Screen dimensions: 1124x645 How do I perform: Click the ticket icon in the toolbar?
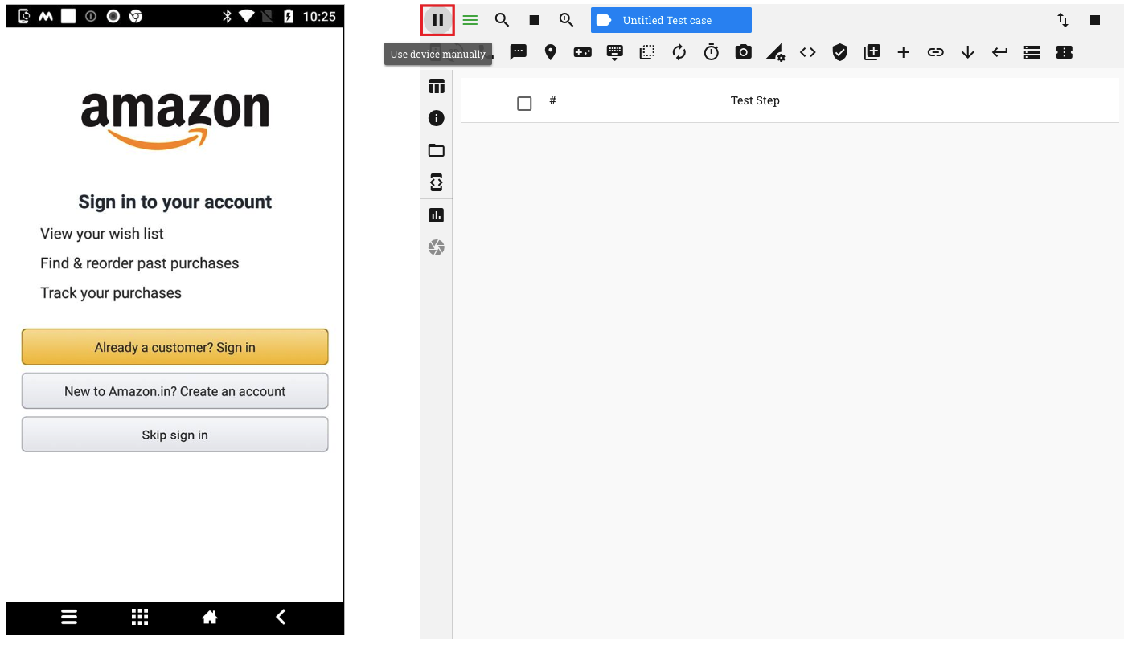point(1065,52)
